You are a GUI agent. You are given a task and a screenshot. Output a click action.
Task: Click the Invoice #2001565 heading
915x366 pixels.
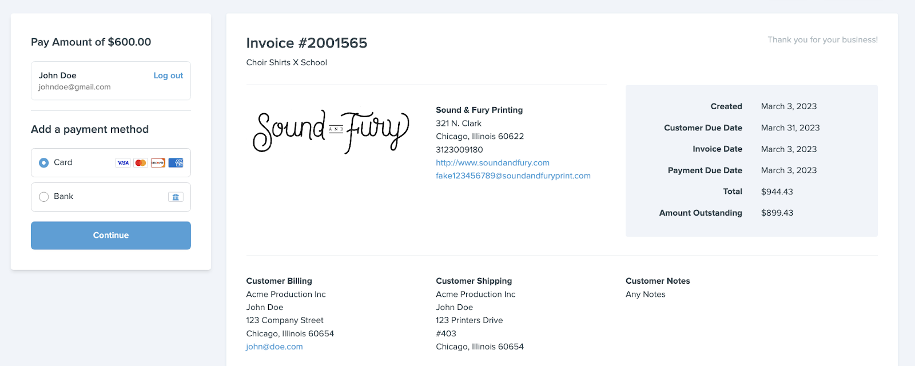(x=307, y=43)
